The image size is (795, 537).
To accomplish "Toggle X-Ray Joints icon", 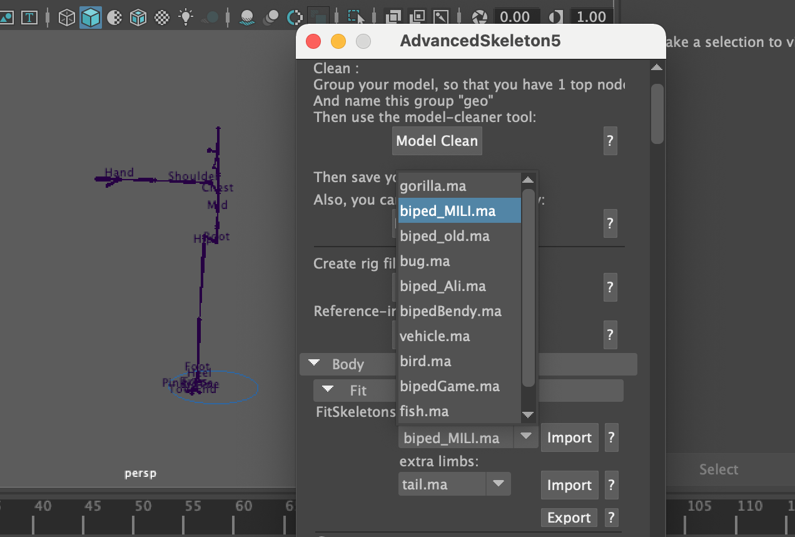I will click(442, 17).
